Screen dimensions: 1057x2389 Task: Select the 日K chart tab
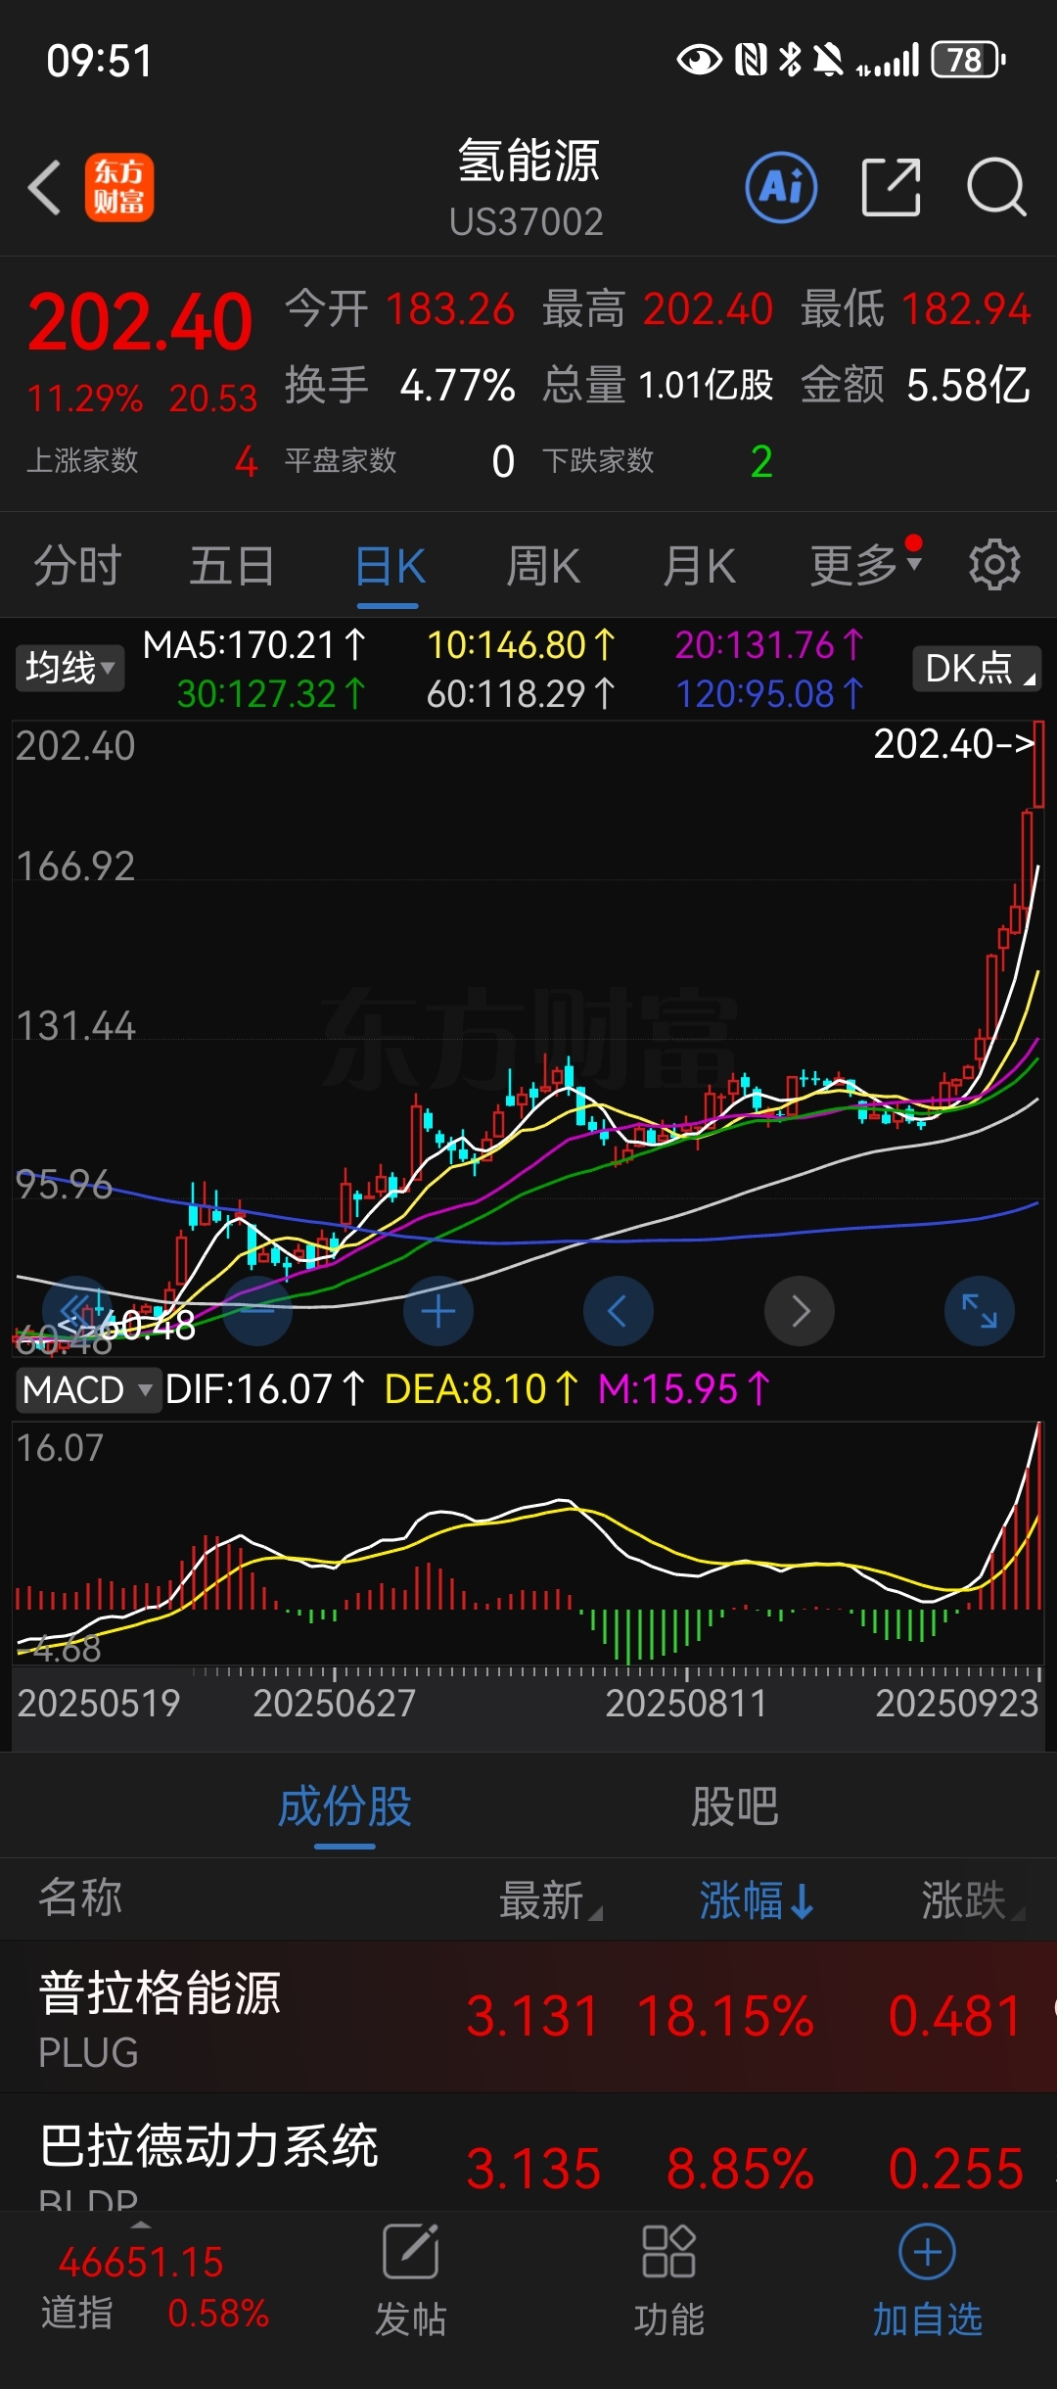click(x=389, y=565)
